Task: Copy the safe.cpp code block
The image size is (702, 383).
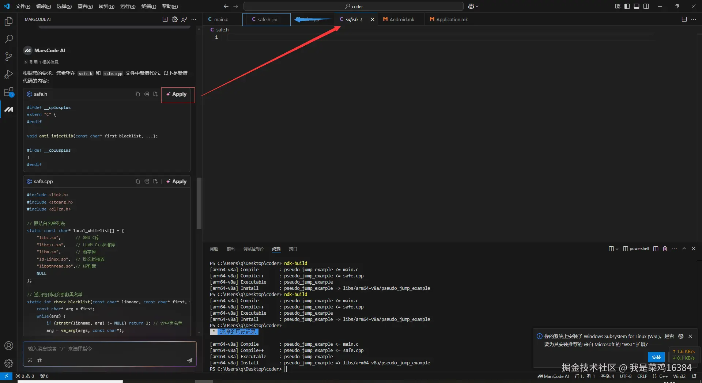Action: 138,181
